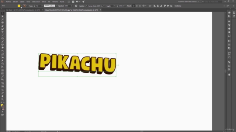Select the Lasso tool
The height and width of the screenshot is (132, 236).
tap(3, 23)
